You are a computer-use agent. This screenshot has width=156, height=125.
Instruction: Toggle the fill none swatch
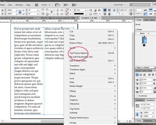click(x=67, y=10)
